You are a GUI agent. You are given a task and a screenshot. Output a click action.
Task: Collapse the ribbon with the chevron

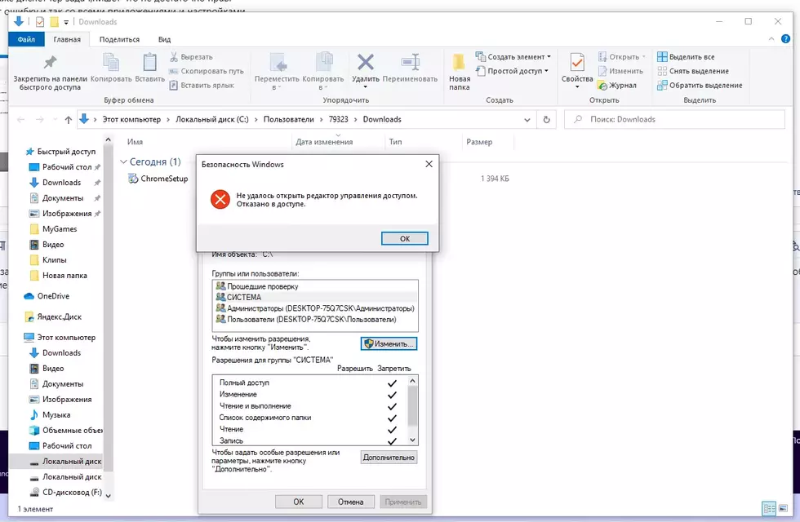(771, 39)
